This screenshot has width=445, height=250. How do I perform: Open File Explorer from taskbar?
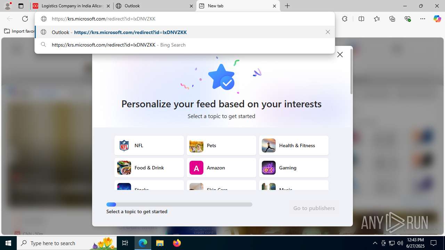click(160, 243)
